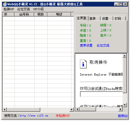
Task: Open the VIP介绍 menu
Action: 38,9
